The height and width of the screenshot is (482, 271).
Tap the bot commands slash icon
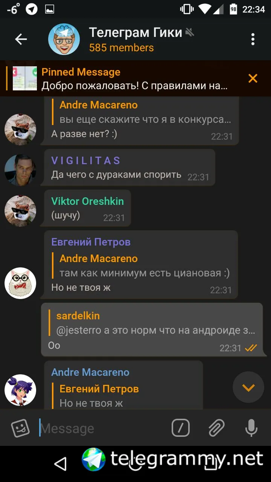[x=181, y=428]
